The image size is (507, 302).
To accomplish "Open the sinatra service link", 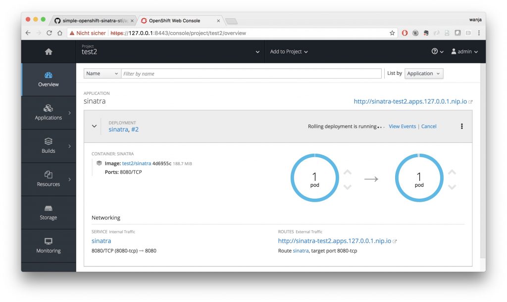I will tap(101, 241).
